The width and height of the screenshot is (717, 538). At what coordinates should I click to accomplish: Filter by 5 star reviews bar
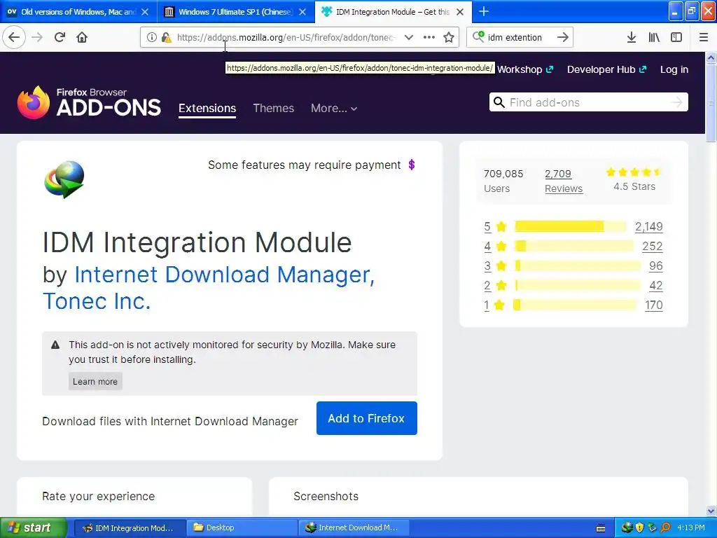[x=570, y=226]
